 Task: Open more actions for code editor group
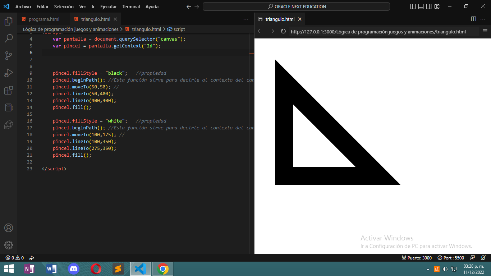pyautogui.click(x=246, y=19)
